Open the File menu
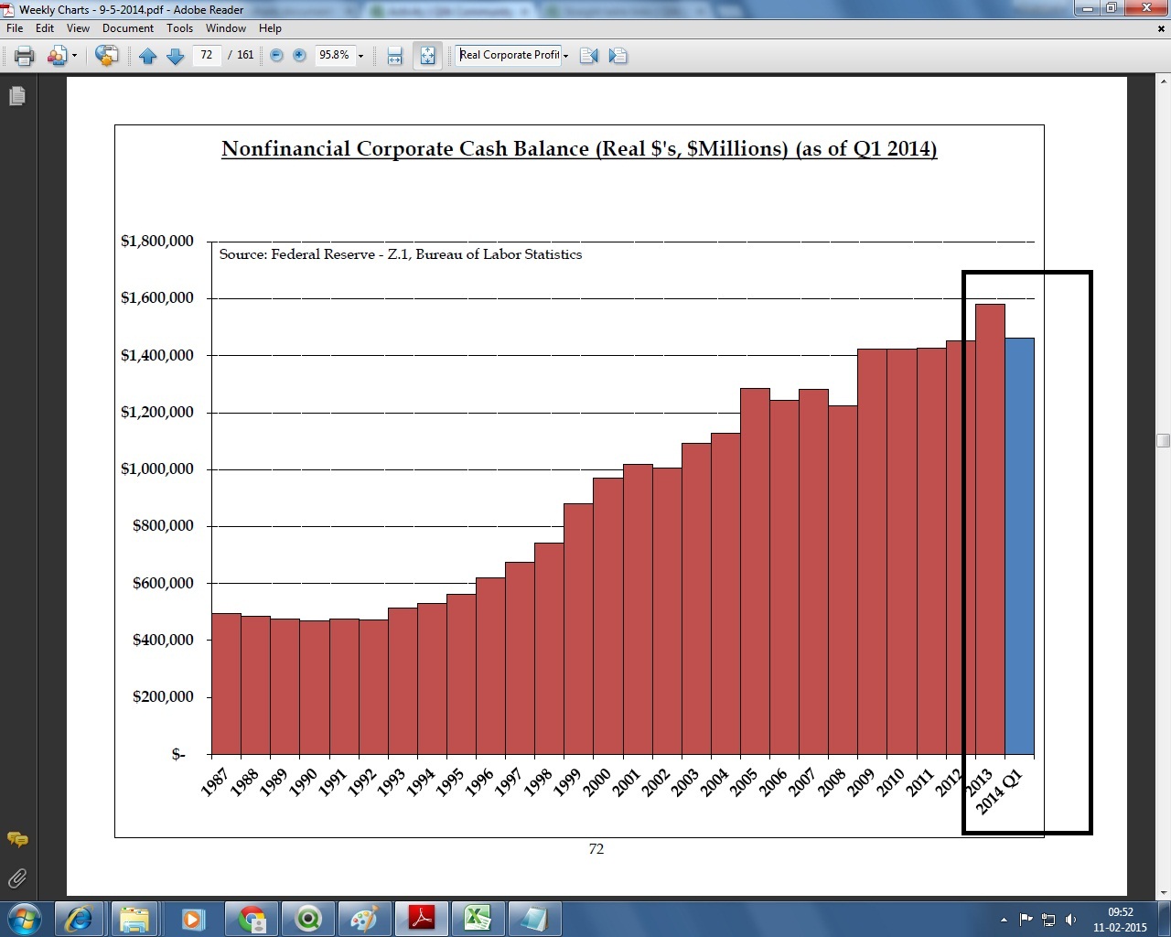The width and height of the screenshot is (1171, 937). (x=15, y=28)
